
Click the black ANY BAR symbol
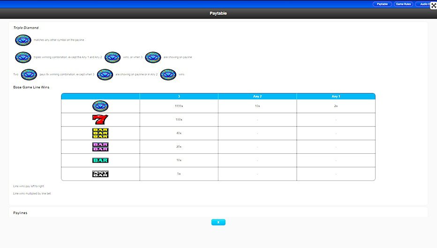point(100,174)
